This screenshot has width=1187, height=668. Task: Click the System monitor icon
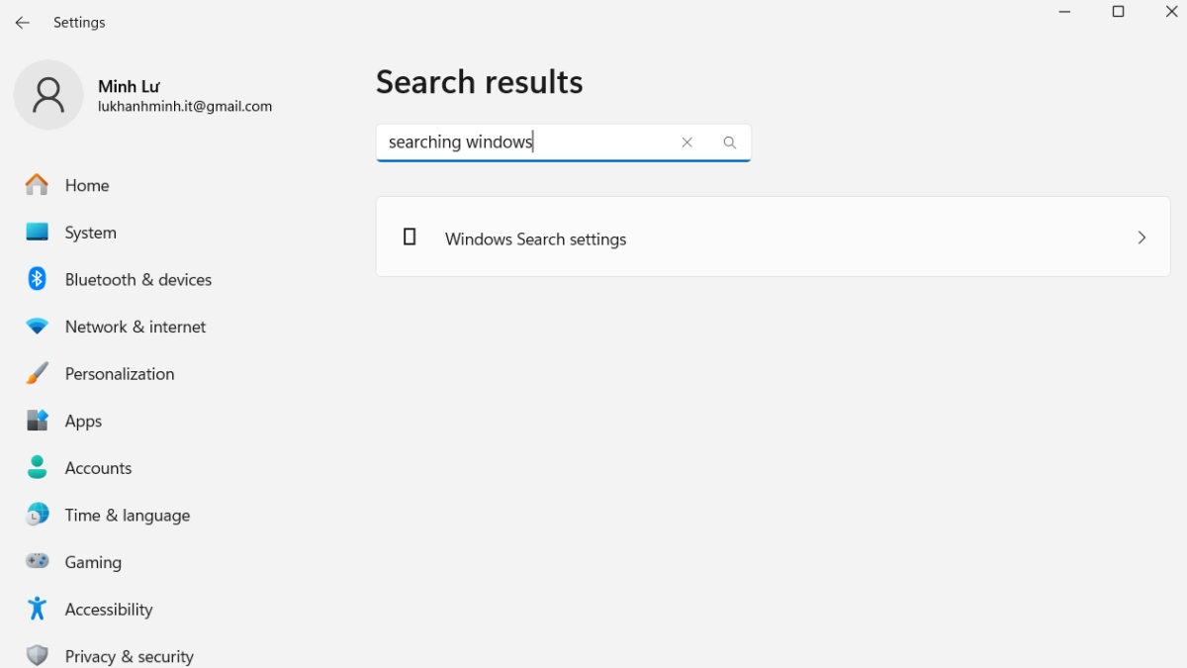[x=37, y=233]
